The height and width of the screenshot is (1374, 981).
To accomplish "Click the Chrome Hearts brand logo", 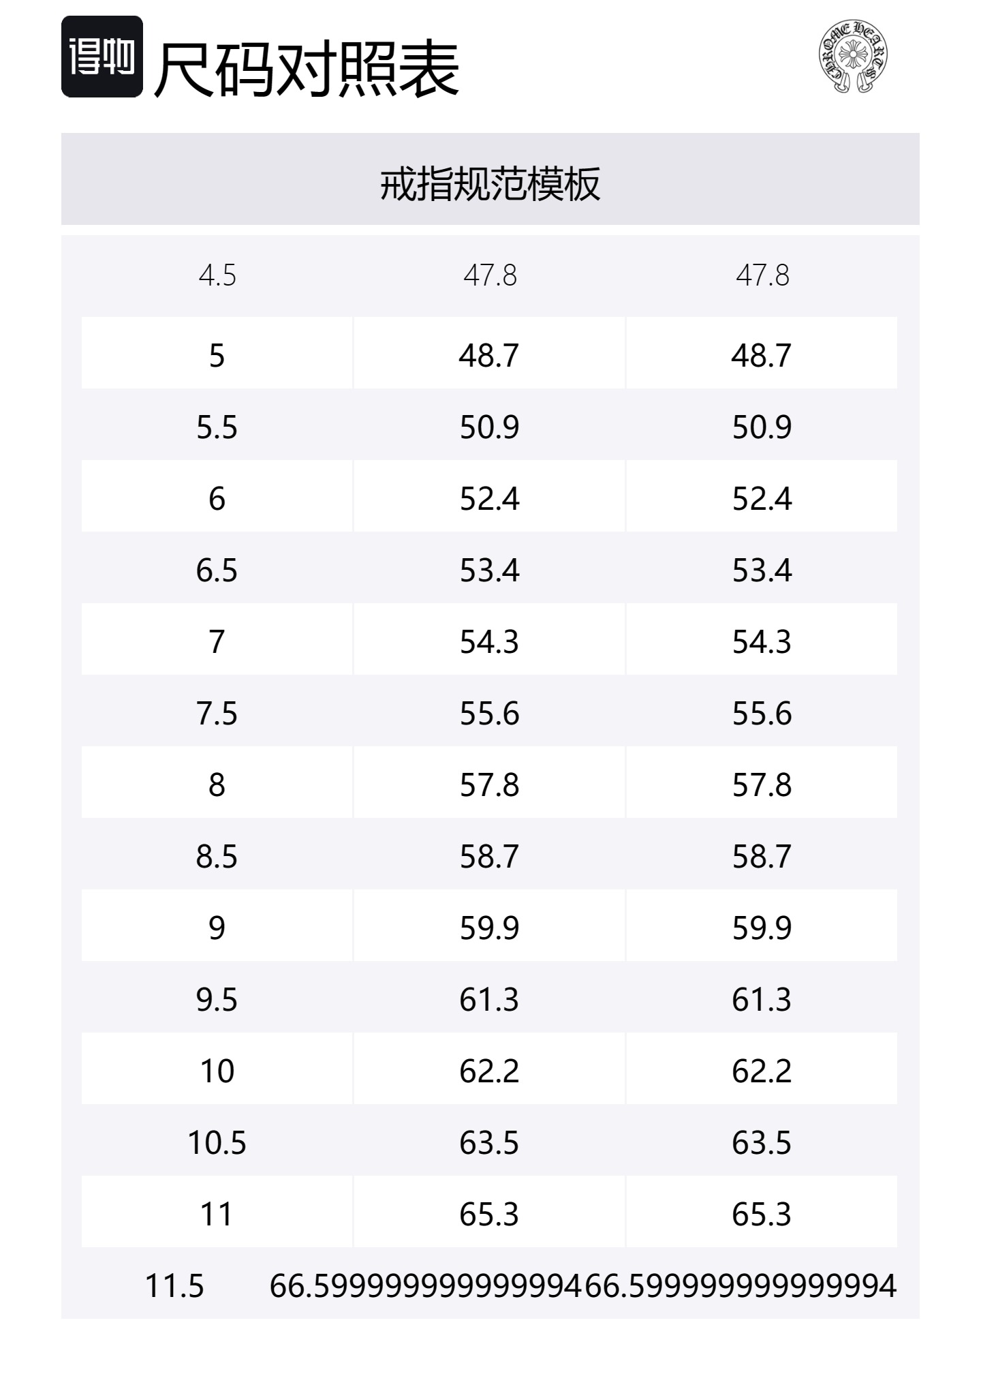I will (852, 57).
